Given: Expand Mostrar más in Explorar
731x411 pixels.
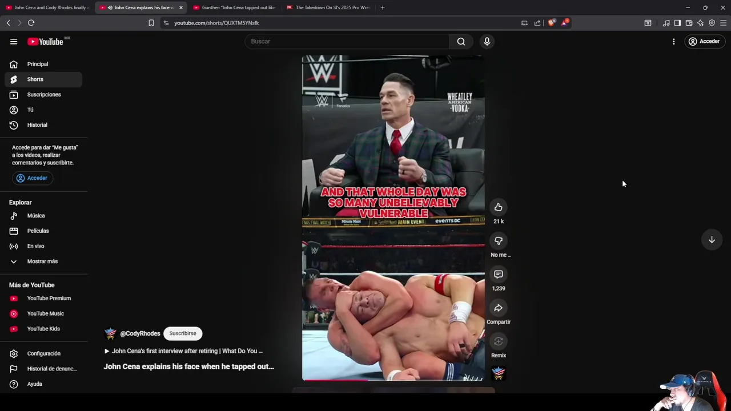Looking at the screenshot, I should (43, 261).
